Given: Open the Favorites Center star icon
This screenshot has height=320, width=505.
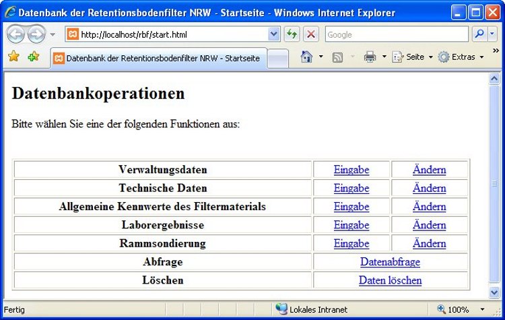Looking at the screenshot, I should point(13,57).
